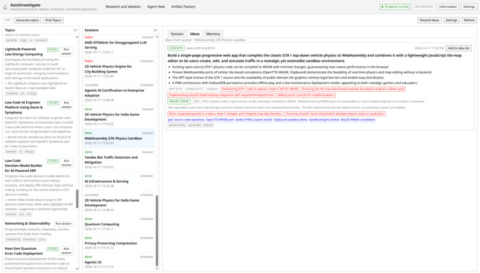Open Agentic AI Certification vs Enterprise session
Viewport: 480px width, 273px height.
click(119, 93)
